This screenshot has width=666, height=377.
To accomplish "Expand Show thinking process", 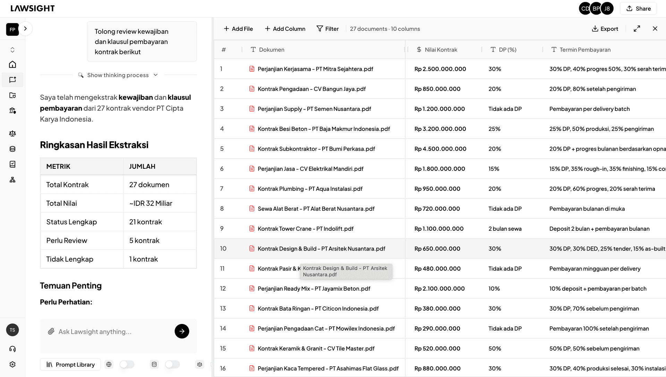I will [118, 75].
